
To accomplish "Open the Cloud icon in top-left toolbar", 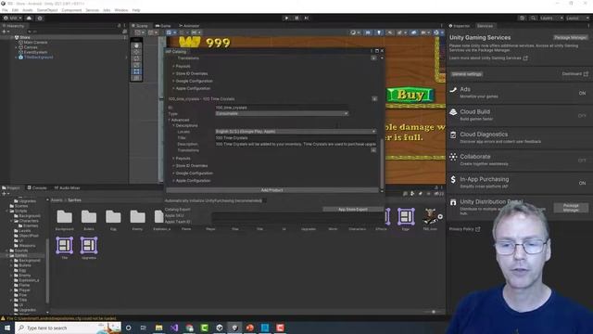I will click(29, 18).
